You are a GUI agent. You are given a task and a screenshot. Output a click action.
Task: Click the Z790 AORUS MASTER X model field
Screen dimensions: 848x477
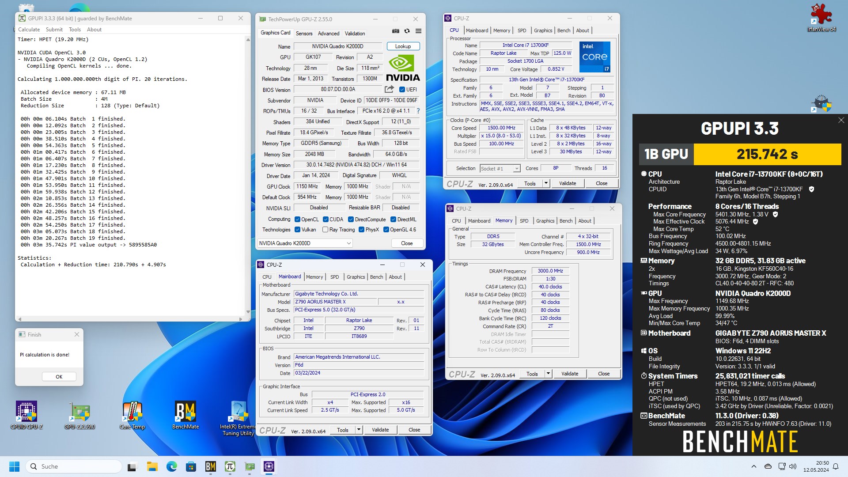(336, 302)
